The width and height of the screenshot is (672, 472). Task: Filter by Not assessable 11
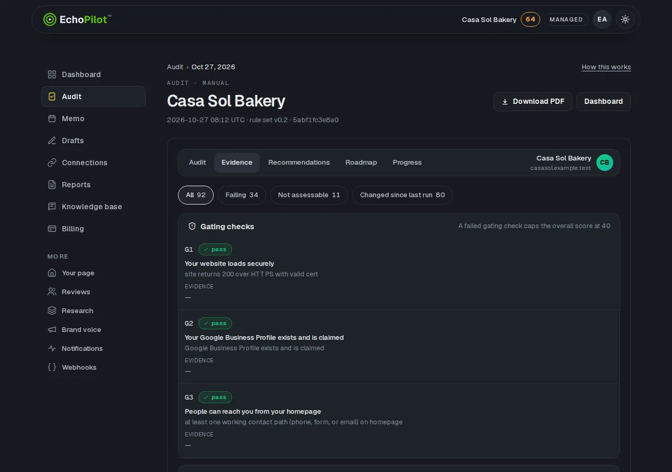point(309,195)
